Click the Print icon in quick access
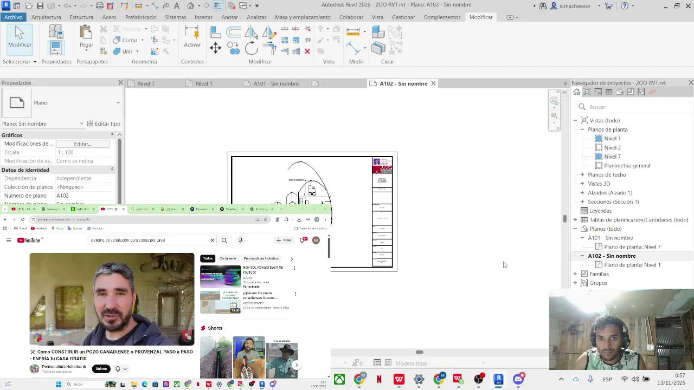This screenshot has height=390, width=694. 100,6
